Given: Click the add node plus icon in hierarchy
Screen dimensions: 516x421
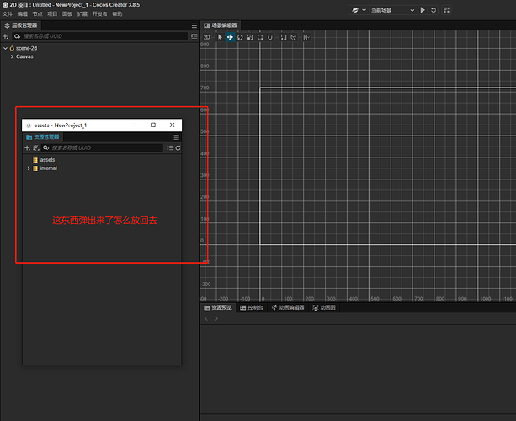Looking at the screenshot, I should tap(5, 37).
